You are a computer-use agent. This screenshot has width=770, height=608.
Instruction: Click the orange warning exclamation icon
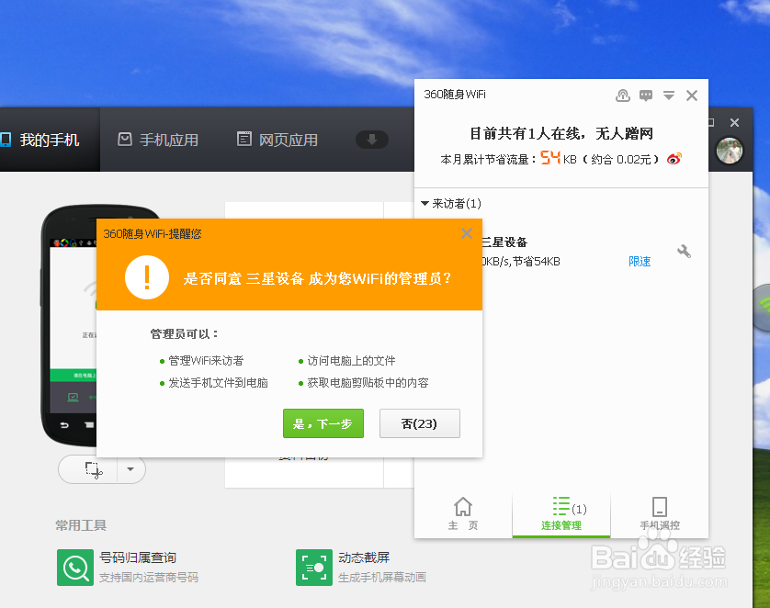click(147, 277)
